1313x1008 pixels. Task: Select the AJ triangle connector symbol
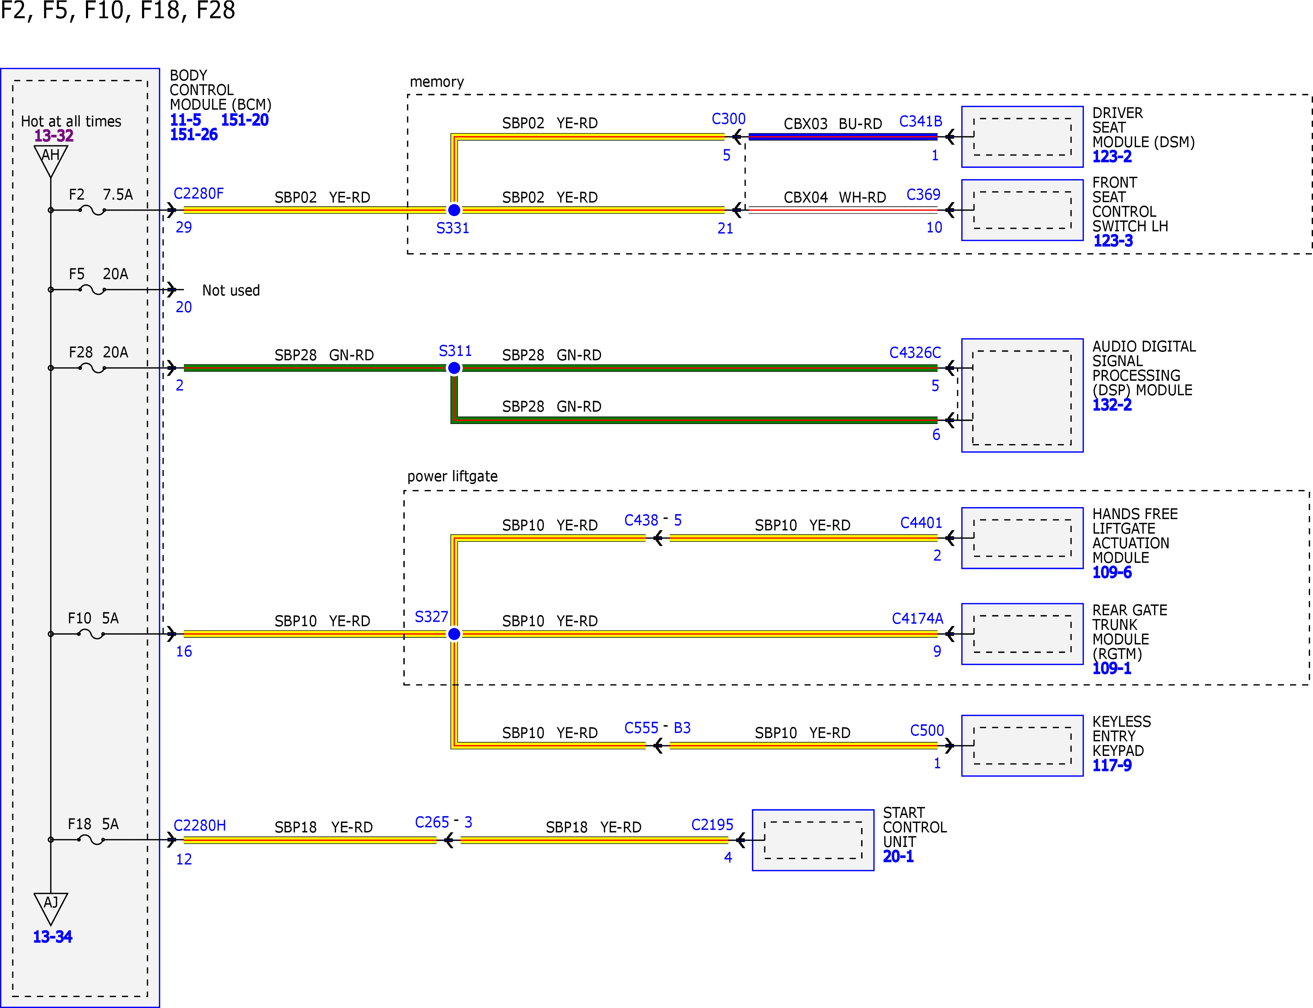coord(50,908)
